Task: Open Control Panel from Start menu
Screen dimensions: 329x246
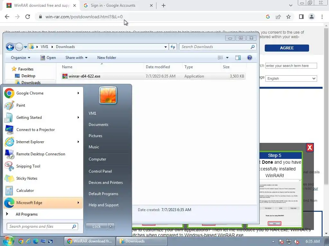Action: [x=100, y=171]
